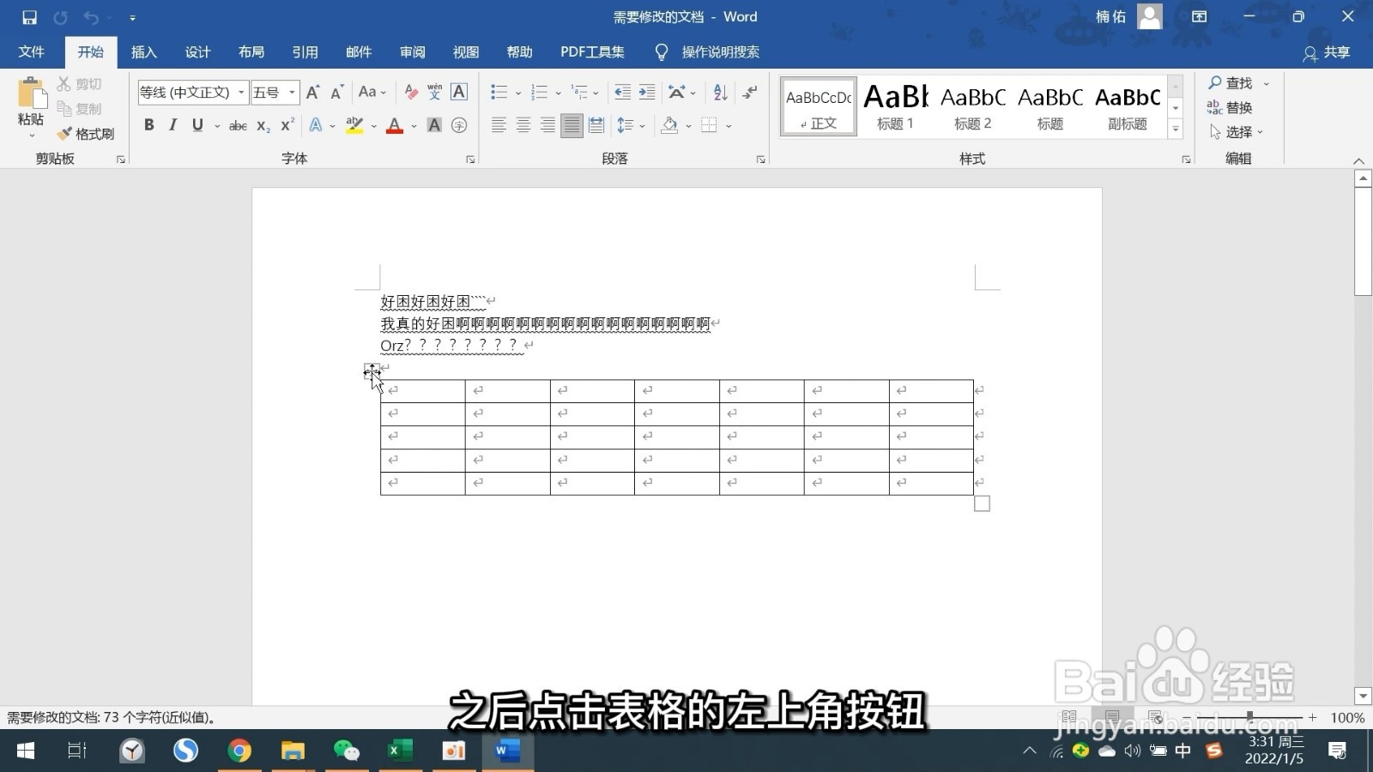The width and height of the screenshot is (1373, 772).
Task: Click the Find (查找) magnifier
Action: click(x=1231, y=83)
